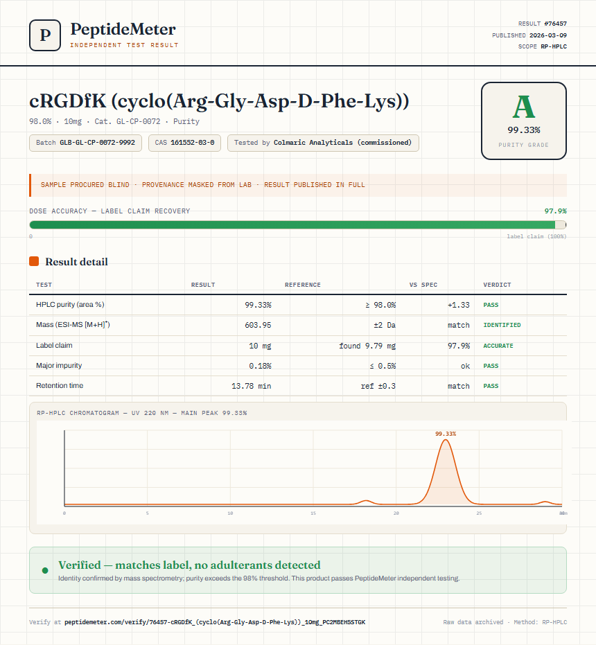Click the RESULT #76457 text
Viewport: 596px width, 645px height.
(x=542, y=24)
